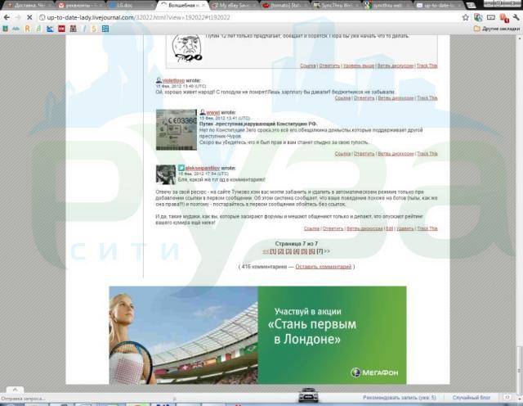Click user icon beside second commenter name
Screen dimensions: 523x406
pos(202,113)
